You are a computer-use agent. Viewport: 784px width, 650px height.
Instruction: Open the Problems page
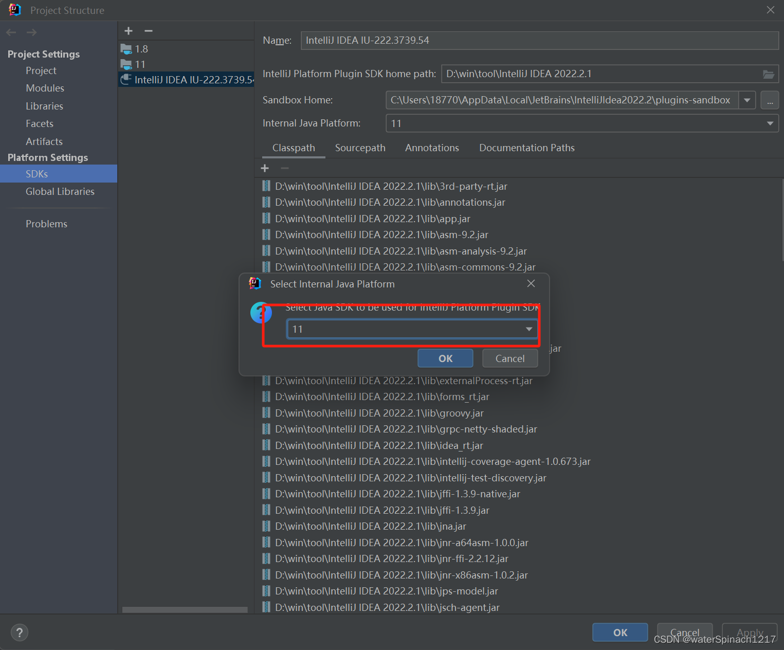[46, 224]
